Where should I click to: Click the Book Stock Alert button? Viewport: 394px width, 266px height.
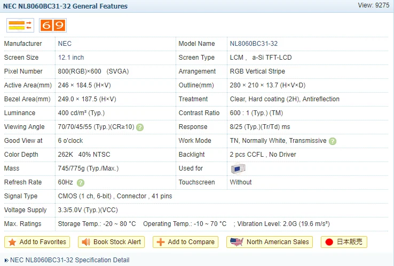click(x=112, y=242)
